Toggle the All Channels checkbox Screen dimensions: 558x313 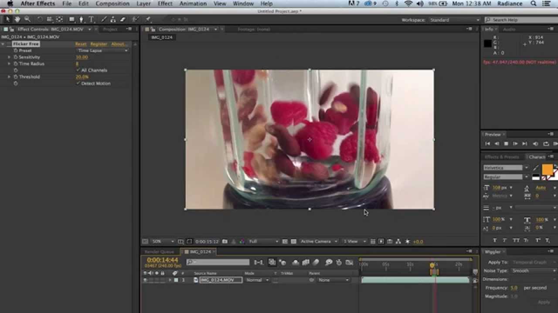pyautogui.click(x=78, y=70)
